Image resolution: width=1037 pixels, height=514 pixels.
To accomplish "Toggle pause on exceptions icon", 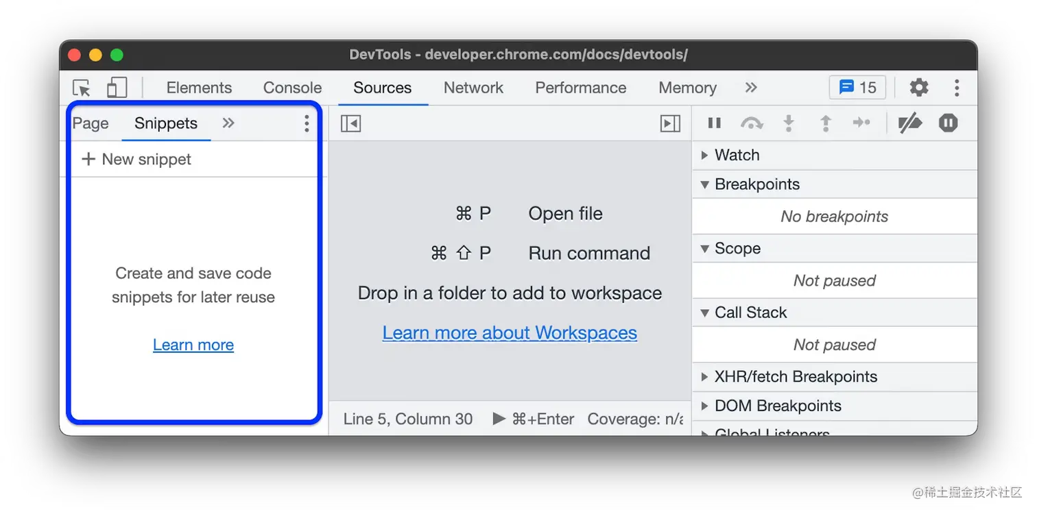I will point(948,123).
